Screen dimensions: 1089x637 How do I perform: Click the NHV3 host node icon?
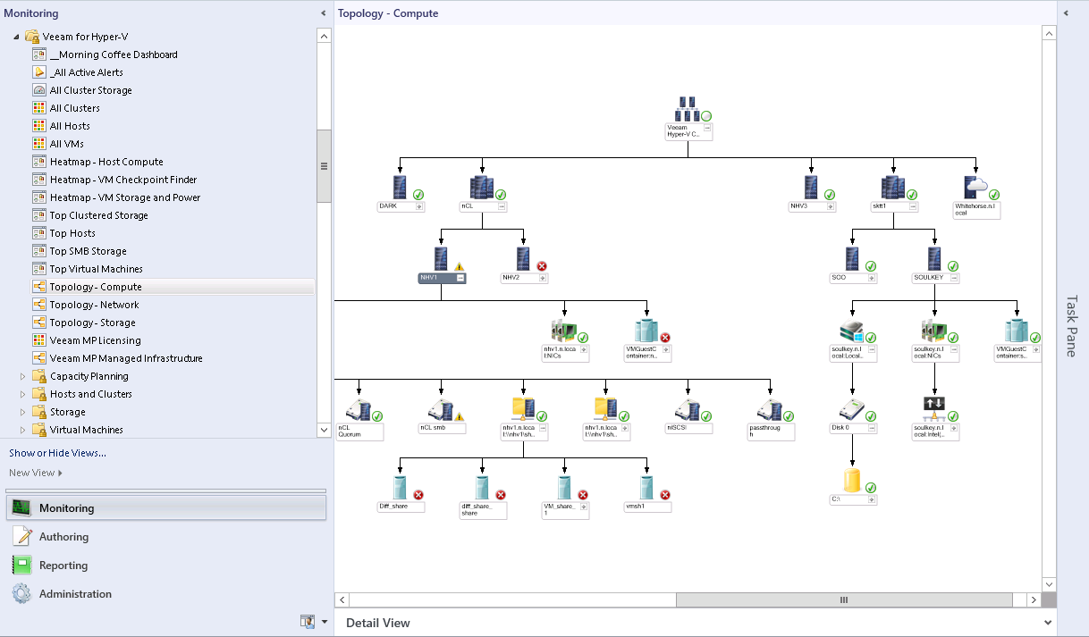(x=811, y=187)
